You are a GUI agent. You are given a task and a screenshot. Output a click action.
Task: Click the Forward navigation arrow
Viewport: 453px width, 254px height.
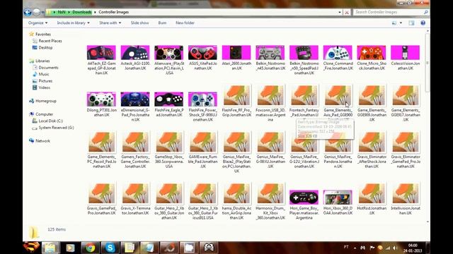coord(36,12)
